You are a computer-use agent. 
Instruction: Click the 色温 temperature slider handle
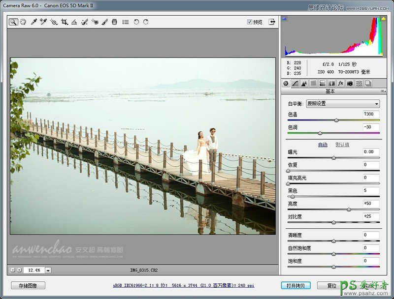tap(336, 120)
